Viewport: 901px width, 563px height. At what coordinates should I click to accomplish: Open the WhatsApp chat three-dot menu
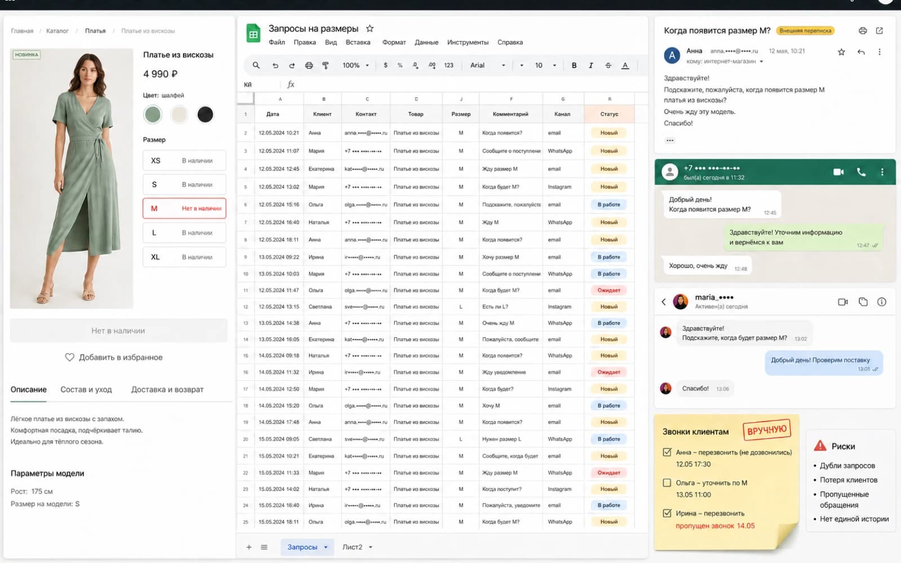tap(882, 172)
